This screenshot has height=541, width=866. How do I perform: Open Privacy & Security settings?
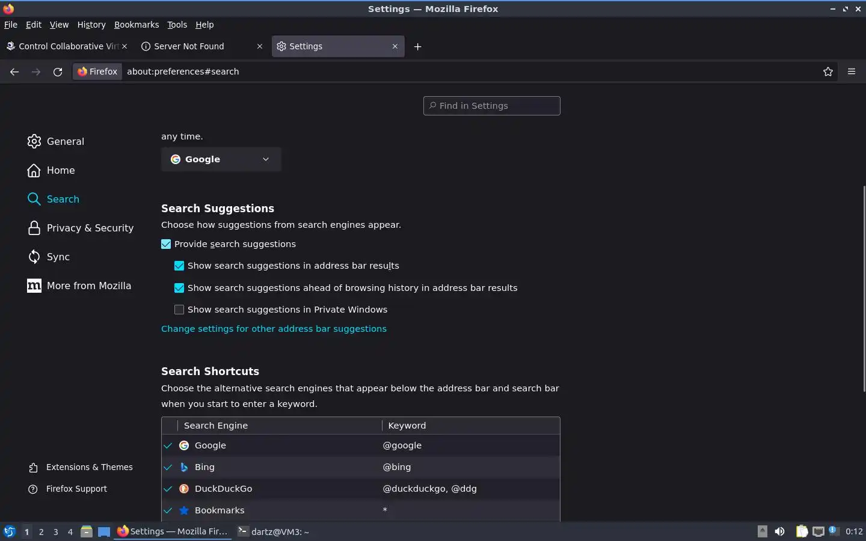coord(80,228)
